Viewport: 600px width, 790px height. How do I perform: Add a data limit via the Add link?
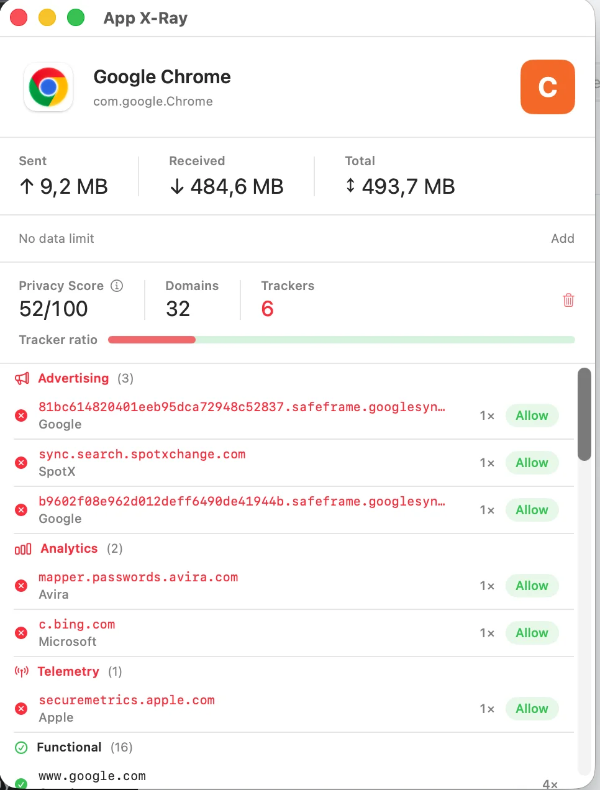click(x=563, y=238)
